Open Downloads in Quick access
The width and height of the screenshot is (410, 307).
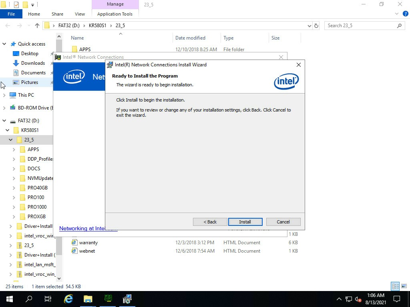(x=33, y=63)
